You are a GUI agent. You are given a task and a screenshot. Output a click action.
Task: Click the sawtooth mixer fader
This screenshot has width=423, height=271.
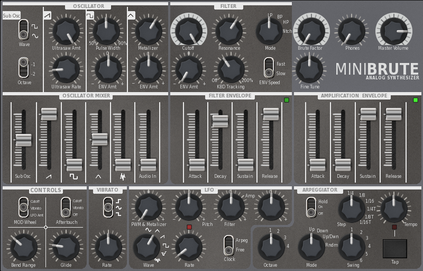pyautogui.click(x=49, y=114)
